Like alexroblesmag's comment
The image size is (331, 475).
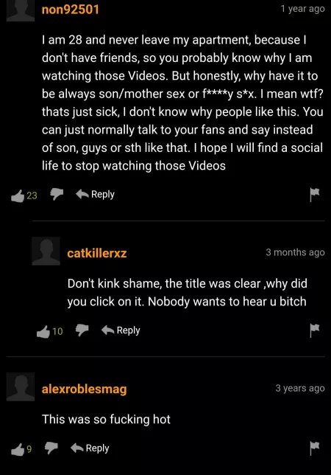click(18, 449)
